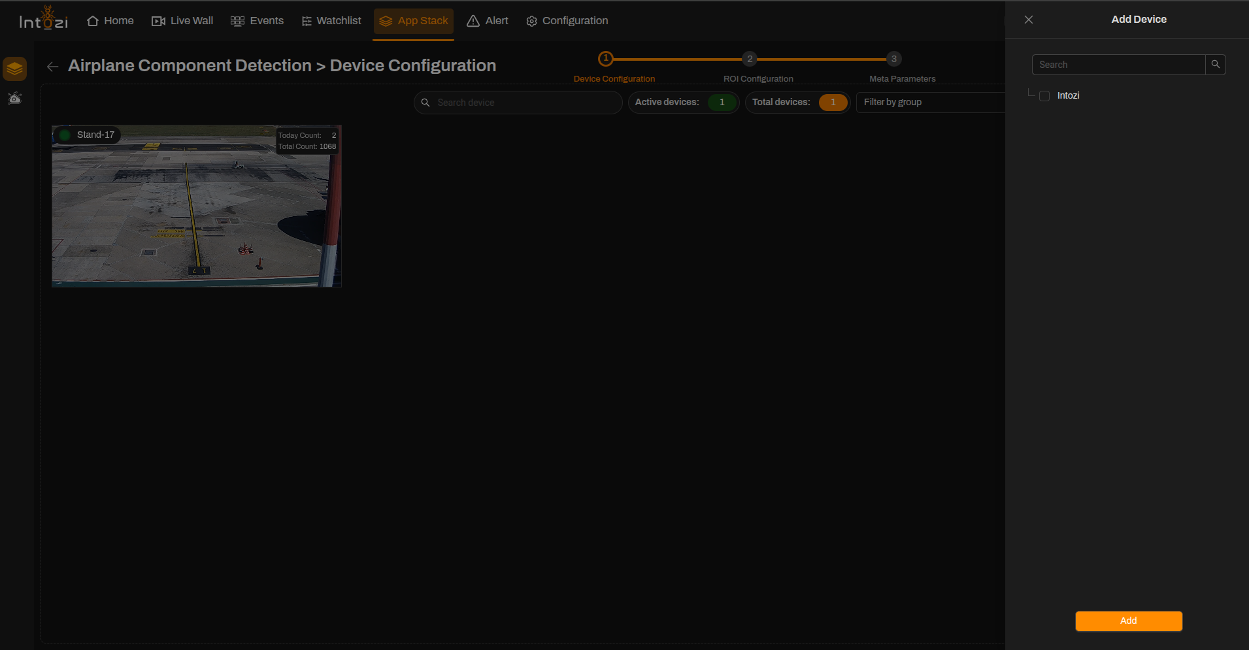Go back using the left arrow
The width and height of the screenshot is (1249, 650).
53,67
